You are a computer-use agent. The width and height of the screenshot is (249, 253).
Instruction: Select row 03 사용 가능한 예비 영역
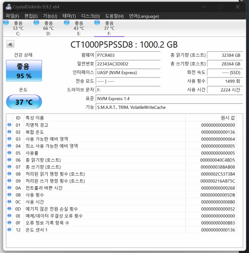121,139
